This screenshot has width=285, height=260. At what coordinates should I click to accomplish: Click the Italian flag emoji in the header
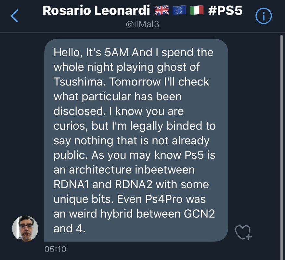coord(197,10)
